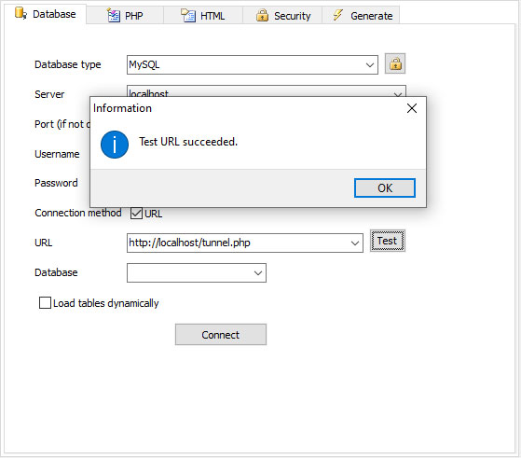Image resolution: width=521 pixels, height=458 pixels.
Task: Click the blue information icon in dialog
Action: 115,145
